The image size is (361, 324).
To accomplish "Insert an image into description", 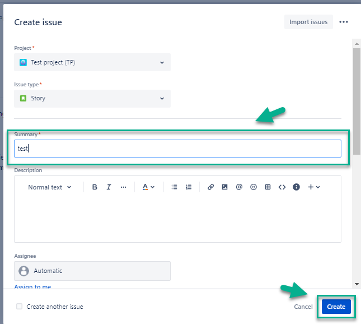I will click(224, 187).
